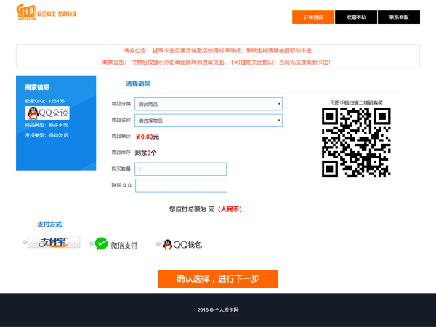Click the Alipay 支付宝 logo
This screenshot has width=436, height=327.
coord(54,243)
